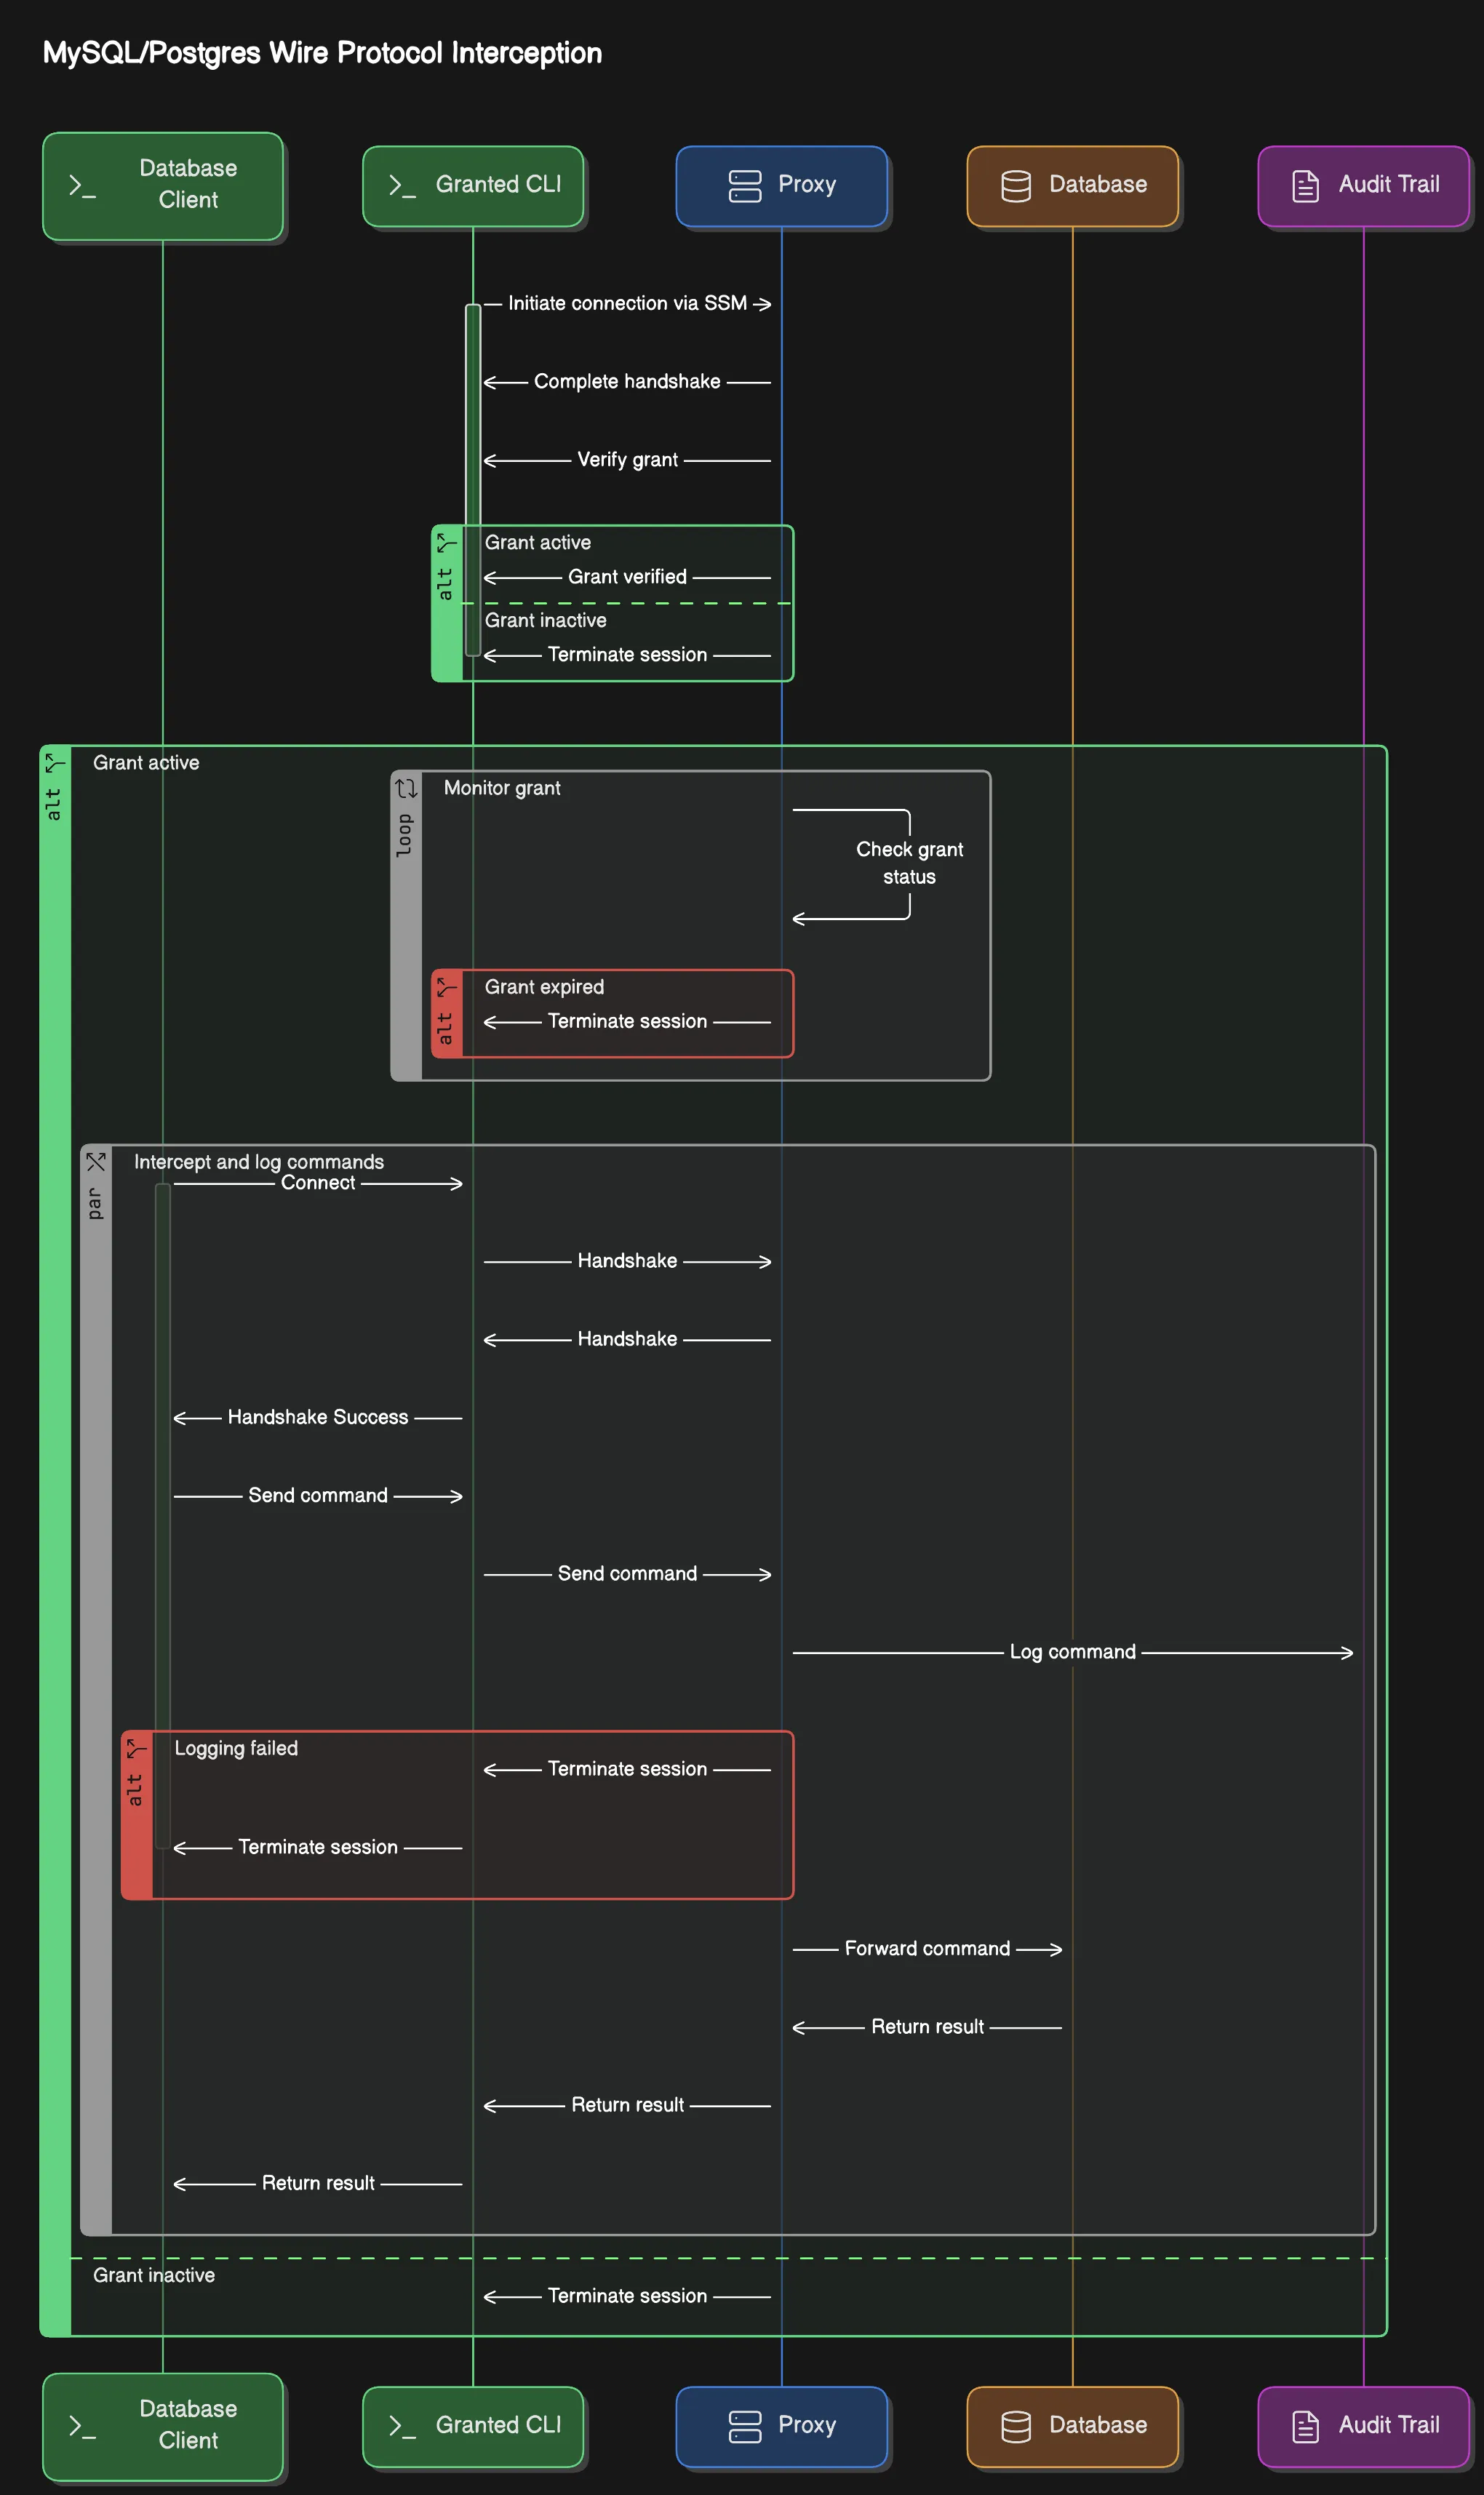Click the 'Log command' message label
Viewport: 1484px width, 2495px height.
click(1072, 1652)
